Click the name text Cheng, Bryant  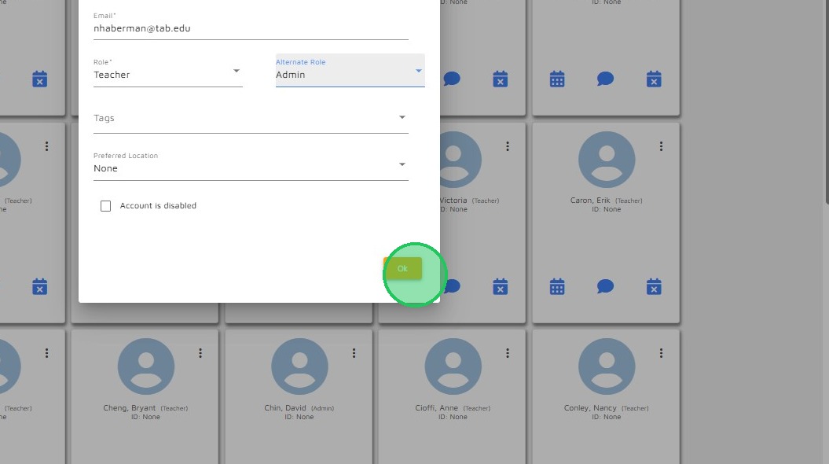130,408
